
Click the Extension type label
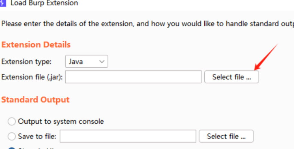26,62
